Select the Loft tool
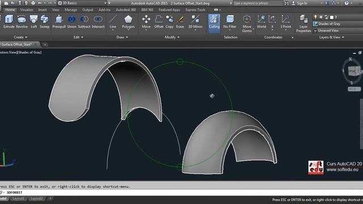The image size is (363, 204). (34, 22)
